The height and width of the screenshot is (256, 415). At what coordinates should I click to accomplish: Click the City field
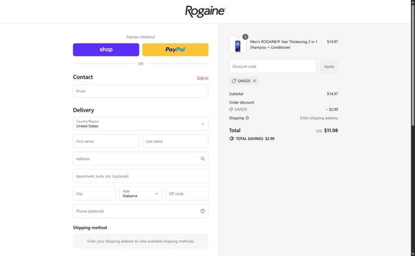pos(94,194)
